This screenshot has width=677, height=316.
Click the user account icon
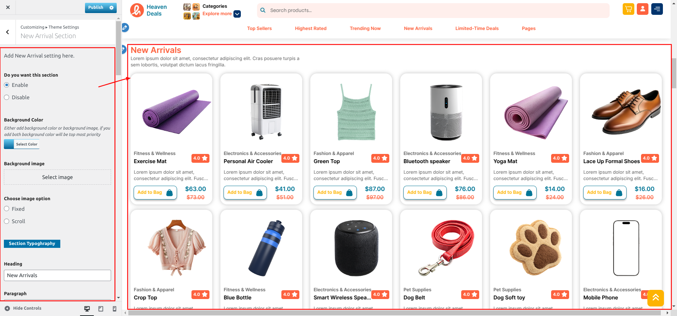(642, 9)
